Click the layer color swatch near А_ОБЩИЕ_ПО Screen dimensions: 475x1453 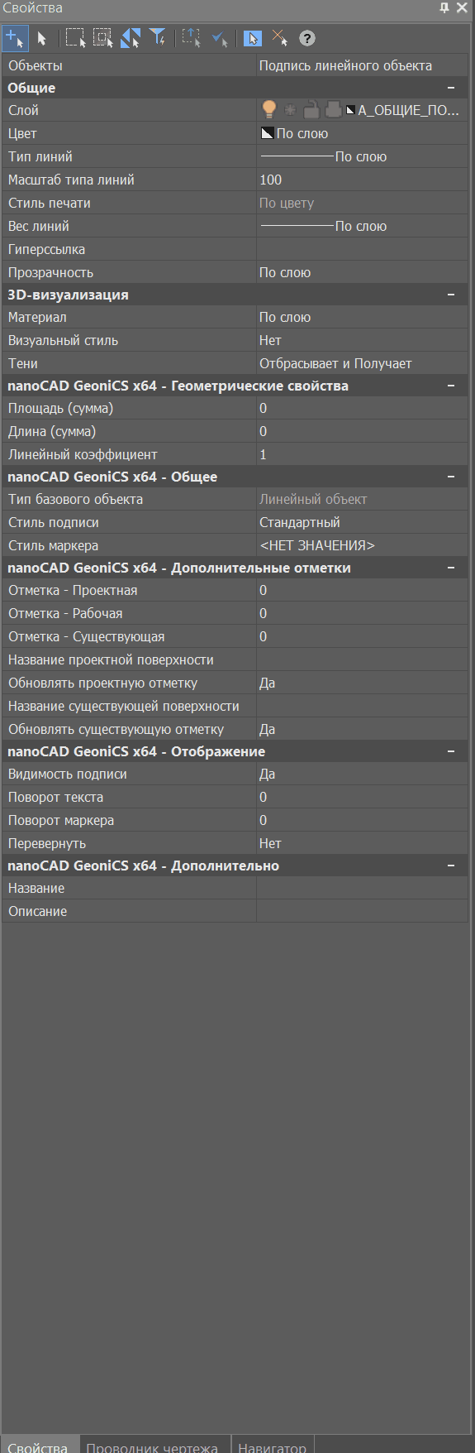350,110
